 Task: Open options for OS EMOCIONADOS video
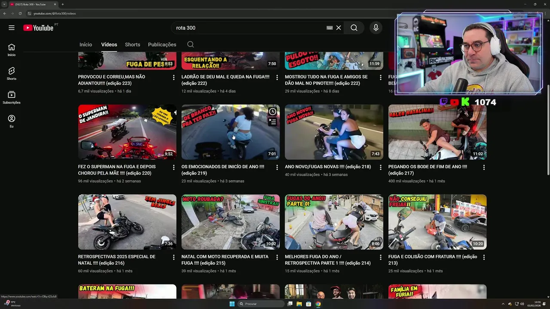coord(277,167)
